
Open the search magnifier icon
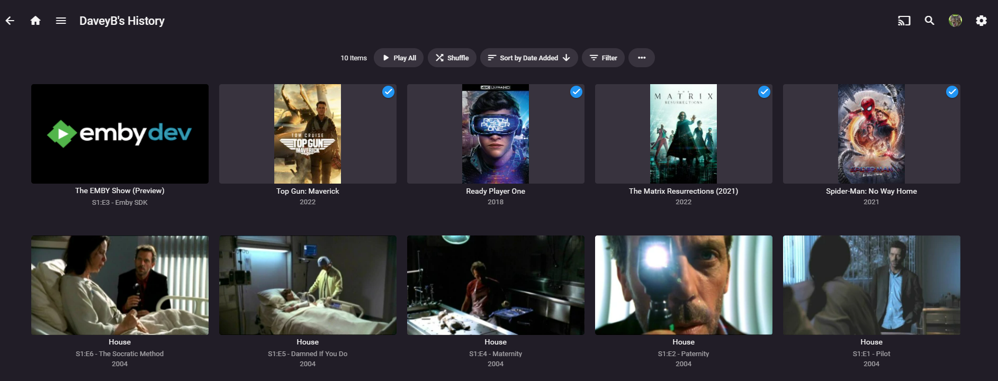[x=929, y=21]
